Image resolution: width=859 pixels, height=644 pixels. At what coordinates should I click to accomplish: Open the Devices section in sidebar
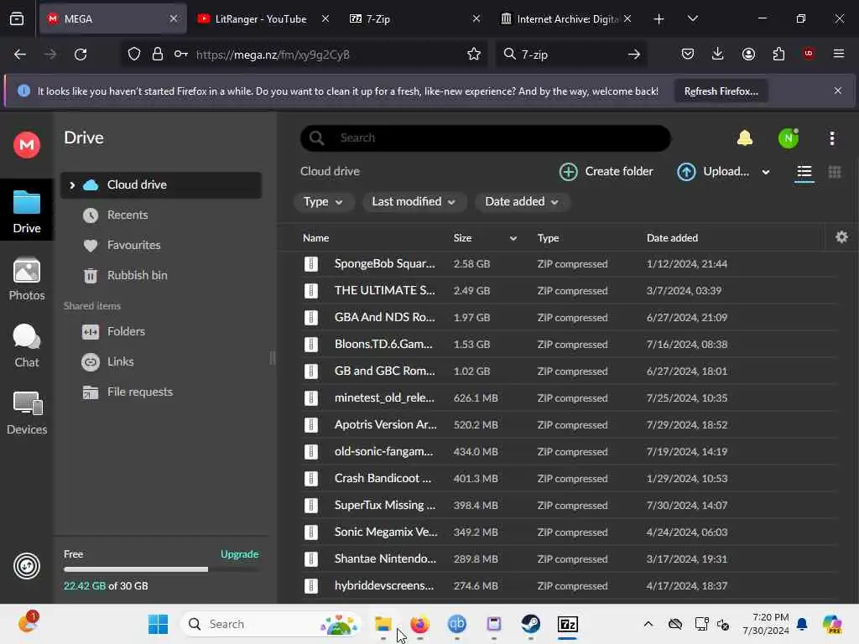pyautogui.click(x=26, y=413)
